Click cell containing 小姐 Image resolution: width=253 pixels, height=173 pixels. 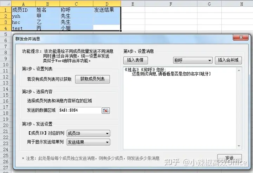pyautogui.click(x=77, y=28)
